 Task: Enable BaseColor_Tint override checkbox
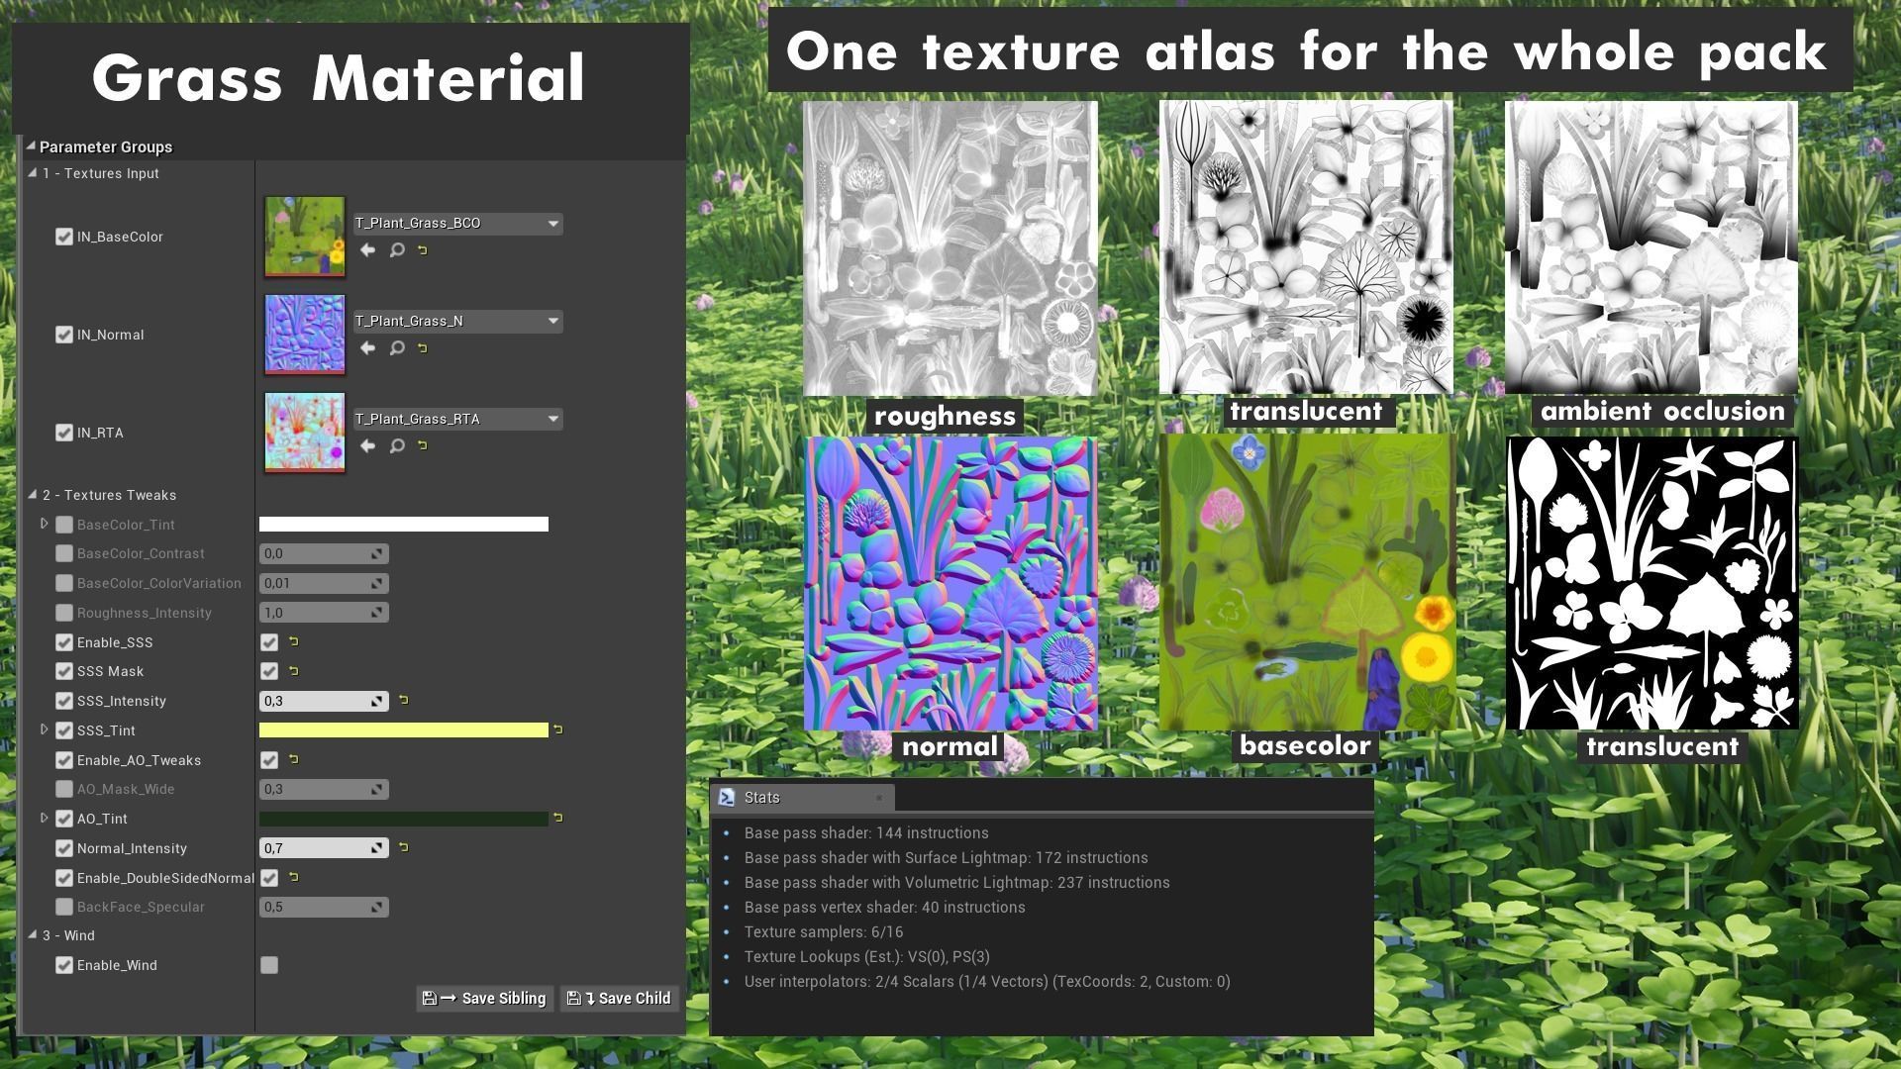[64, 525]
